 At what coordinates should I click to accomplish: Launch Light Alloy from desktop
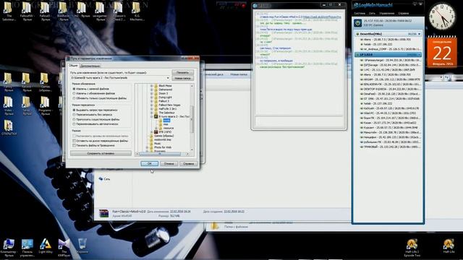[46, 246]
